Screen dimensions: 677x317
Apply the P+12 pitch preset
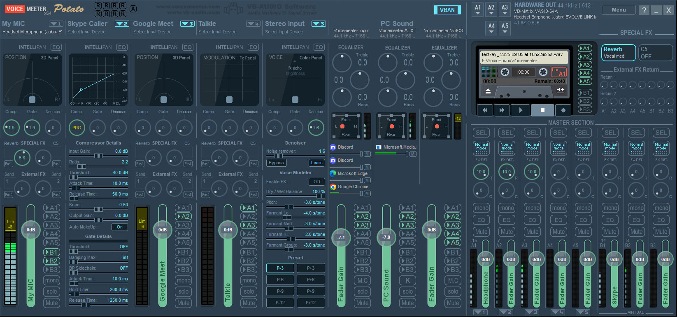(x=311, y=303)
